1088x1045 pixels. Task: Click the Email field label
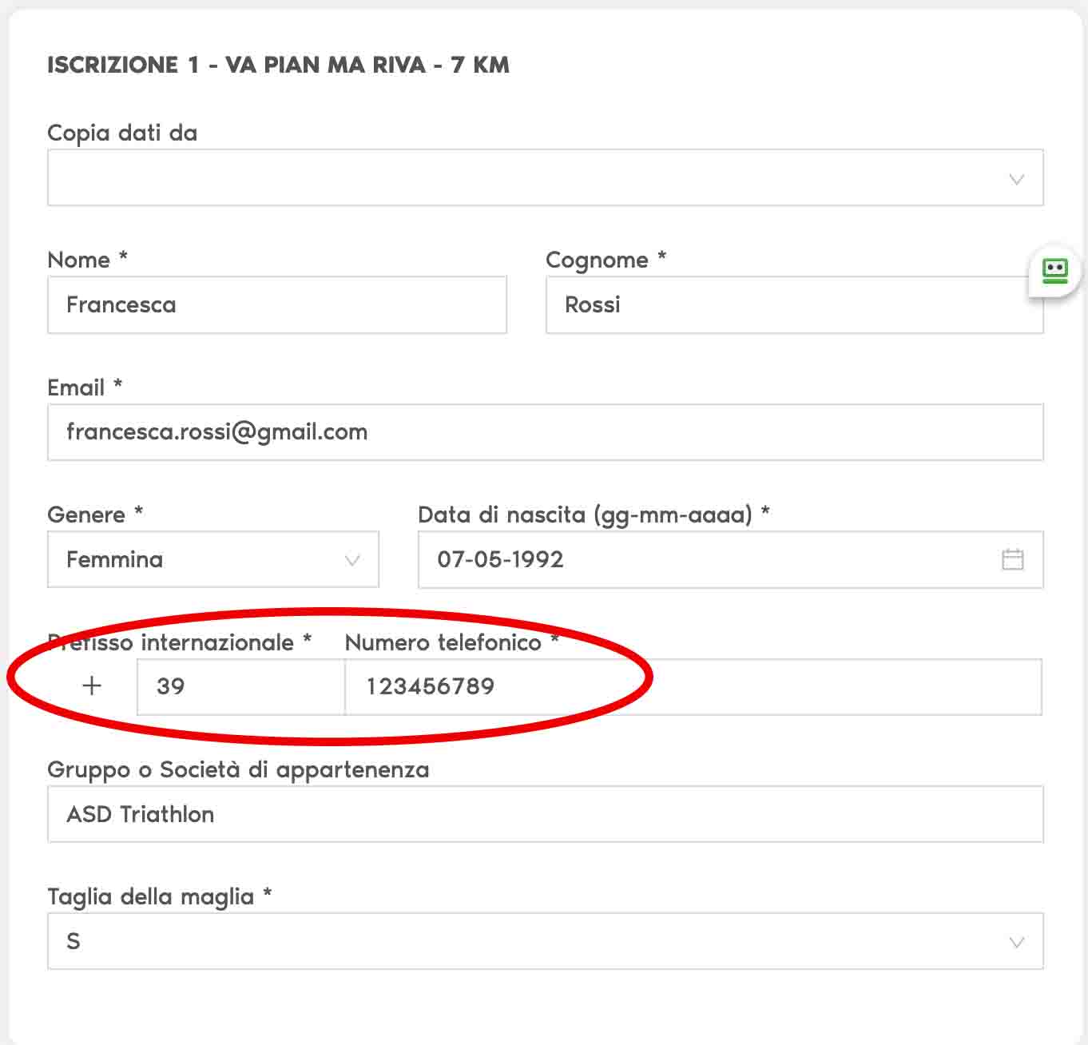click(x=76, y=387)
